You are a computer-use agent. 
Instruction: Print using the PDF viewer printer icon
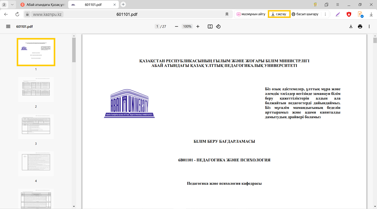360,27
